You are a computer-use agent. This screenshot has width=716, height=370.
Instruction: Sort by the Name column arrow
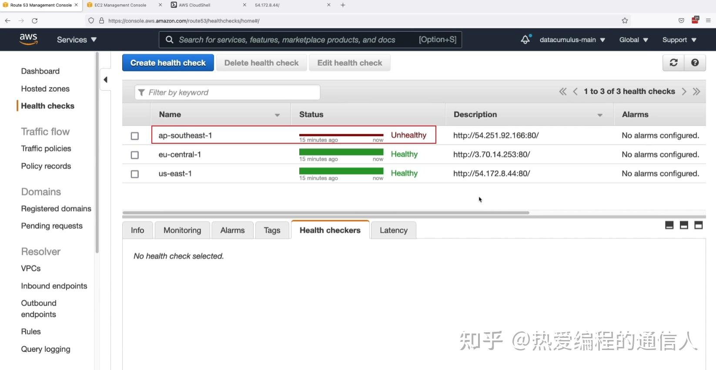click(x=277, y=115)
